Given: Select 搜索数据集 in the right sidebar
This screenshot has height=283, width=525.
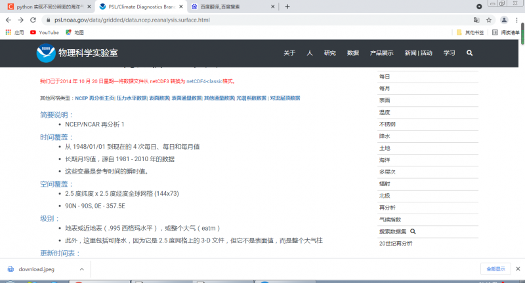Looking at the screenshot, I should point(393,232).
